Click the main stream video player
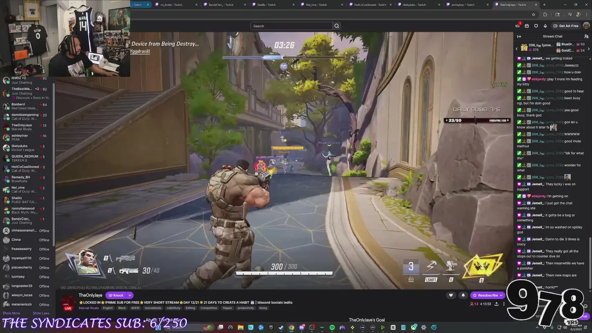Viewport: 592px width, 333px height. [x=284, y=160]
